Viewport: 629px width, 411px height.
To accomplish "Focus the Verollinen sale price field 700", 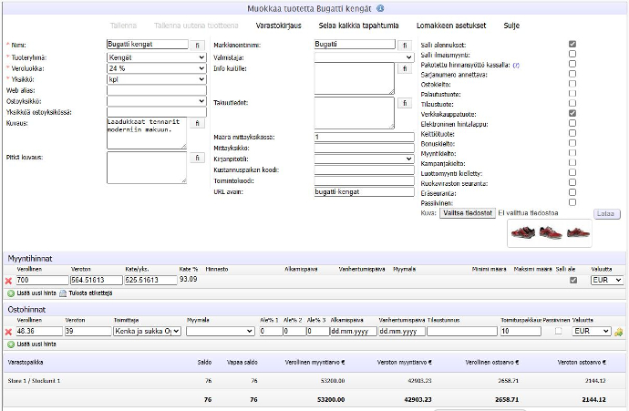I will tap(43, 280).
